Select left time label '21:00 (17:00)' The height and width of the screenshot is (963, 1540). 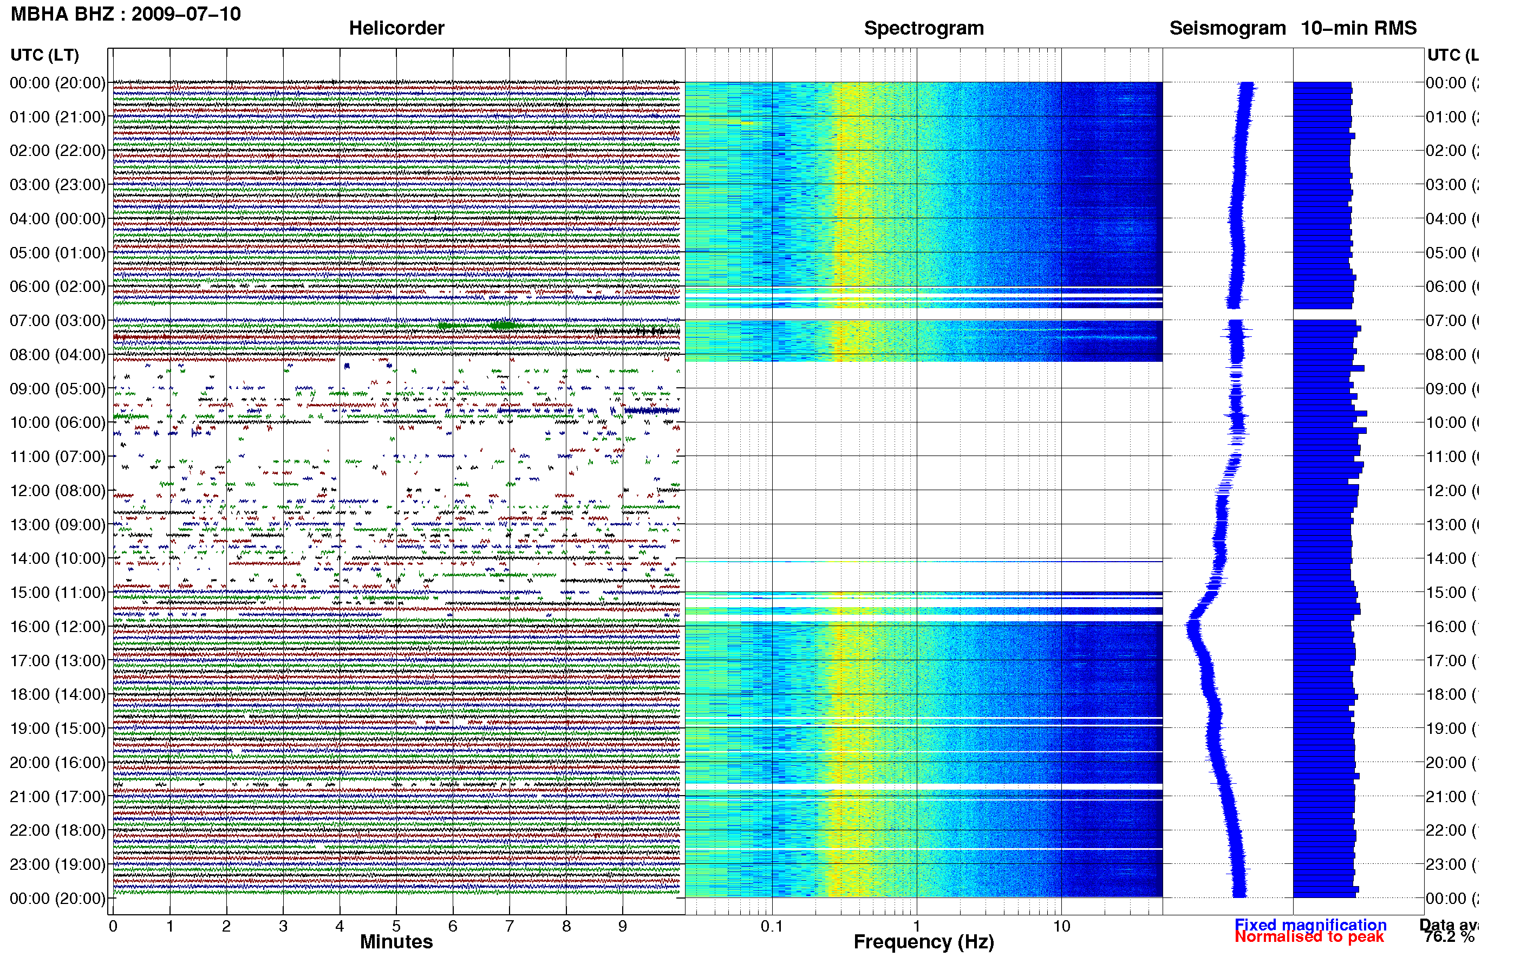(57, 797)
